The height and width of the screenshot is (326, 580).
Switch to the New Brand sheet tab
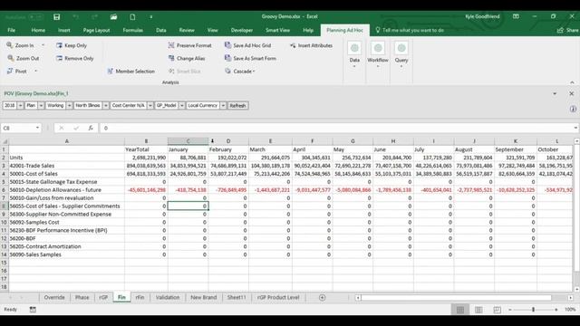click(203, 298)
